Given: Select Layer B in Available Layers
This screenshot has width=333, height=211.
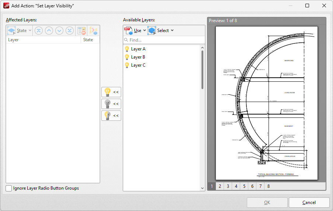Looking at the screenshot, I should point(138,57).
